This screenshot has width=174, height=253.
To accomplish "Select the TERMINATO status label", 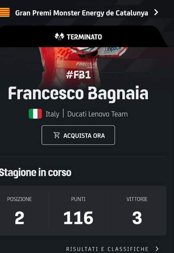I will point(84,37).
